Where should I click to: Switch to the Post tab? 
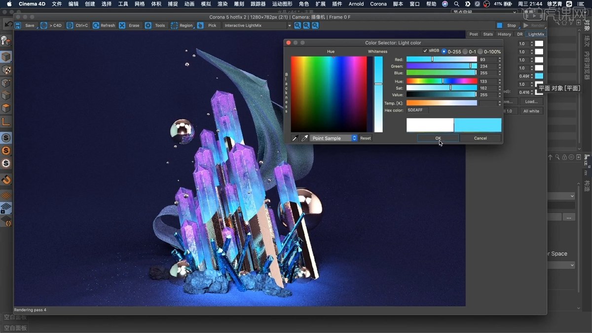pos(474,34)
